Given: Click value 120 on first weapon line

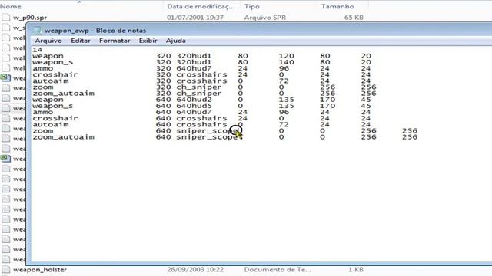Looking at the screenshot, I should 286,56.
